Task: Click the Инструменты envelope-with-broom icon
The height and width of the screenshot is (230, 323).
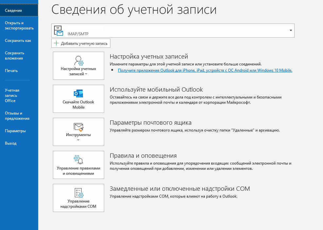Action: (x=78, y=127)
